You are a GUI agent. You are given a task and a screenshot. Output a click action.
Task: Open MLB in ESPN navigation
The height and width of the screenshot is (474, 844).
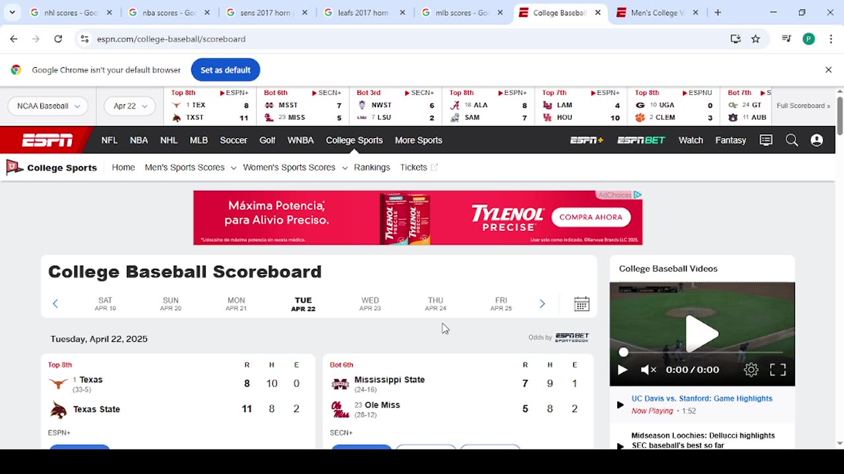(x=198, y=140)
